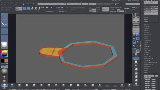Toggle the ClayPolish button
The image size is (160, 90).
click(x=136, y=30)
